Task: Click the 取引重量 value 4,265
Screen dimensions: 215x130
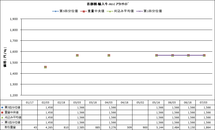Action: click(x=49, y=128)
